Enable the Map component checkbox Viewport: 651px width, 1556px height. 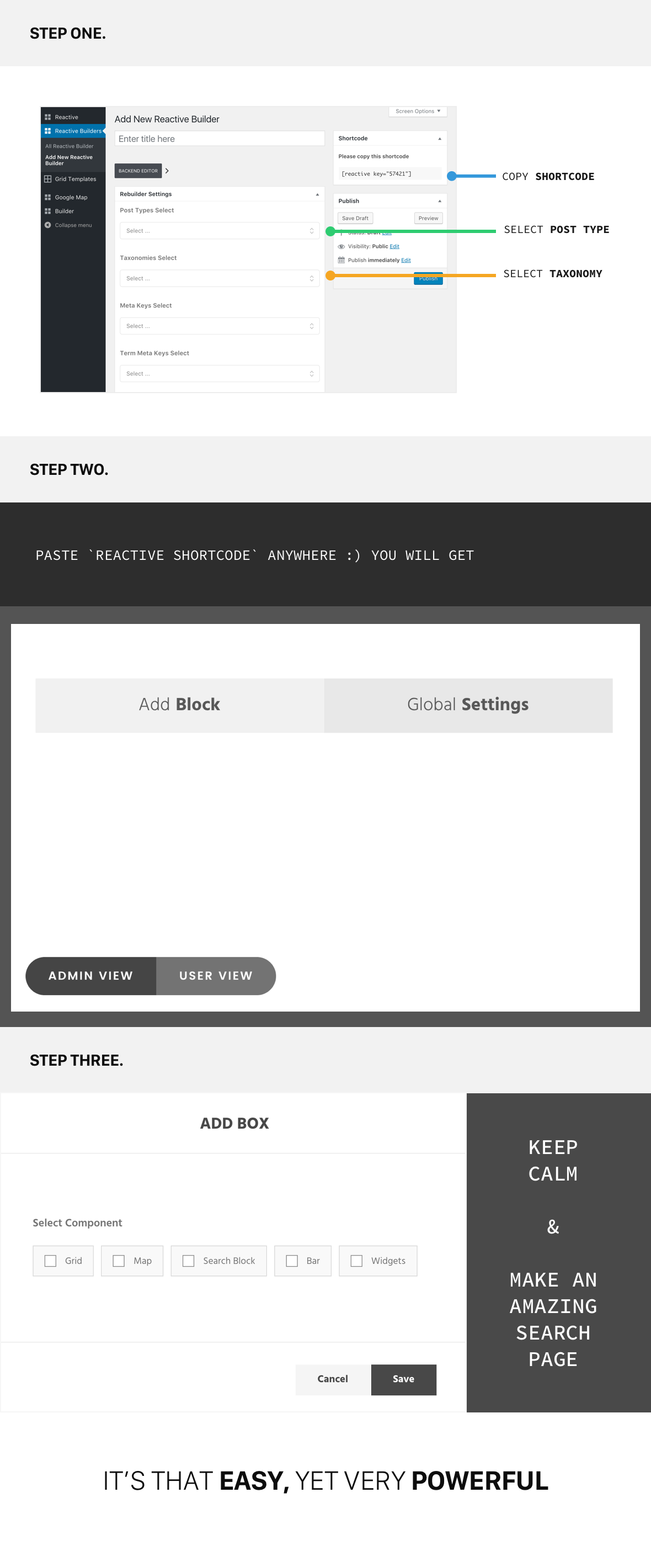coord(119,1261)
